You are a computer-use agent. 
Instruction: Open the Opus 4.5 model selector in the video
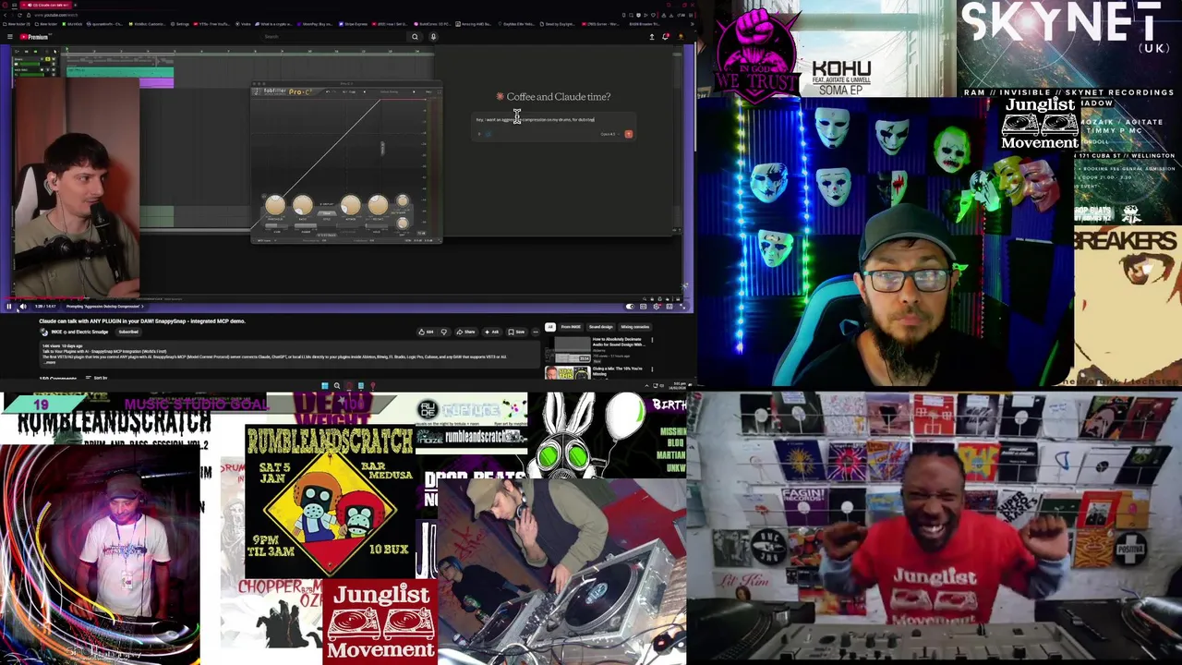point(609,134)
